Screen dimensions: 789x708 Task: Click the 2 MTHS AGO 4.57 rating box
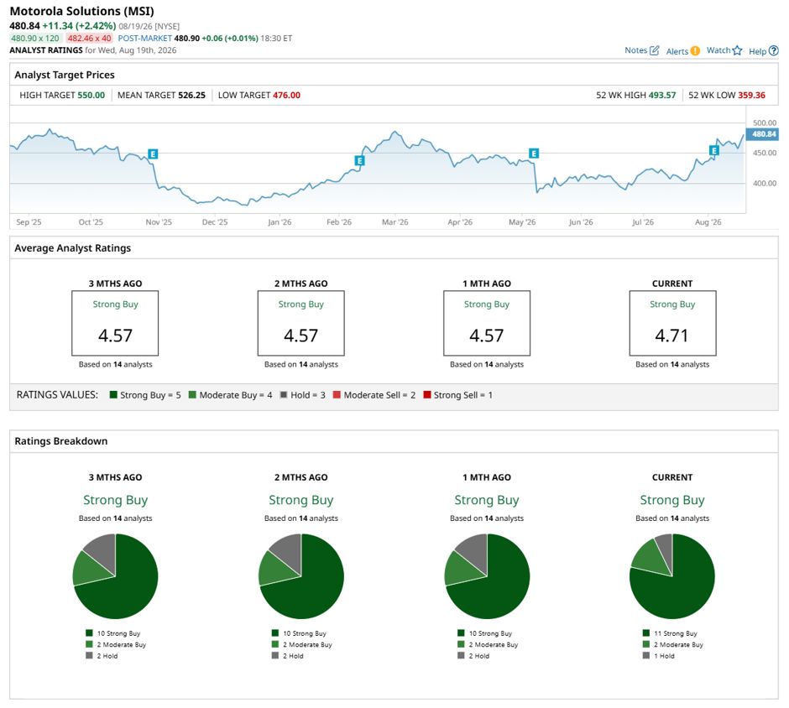300,323
